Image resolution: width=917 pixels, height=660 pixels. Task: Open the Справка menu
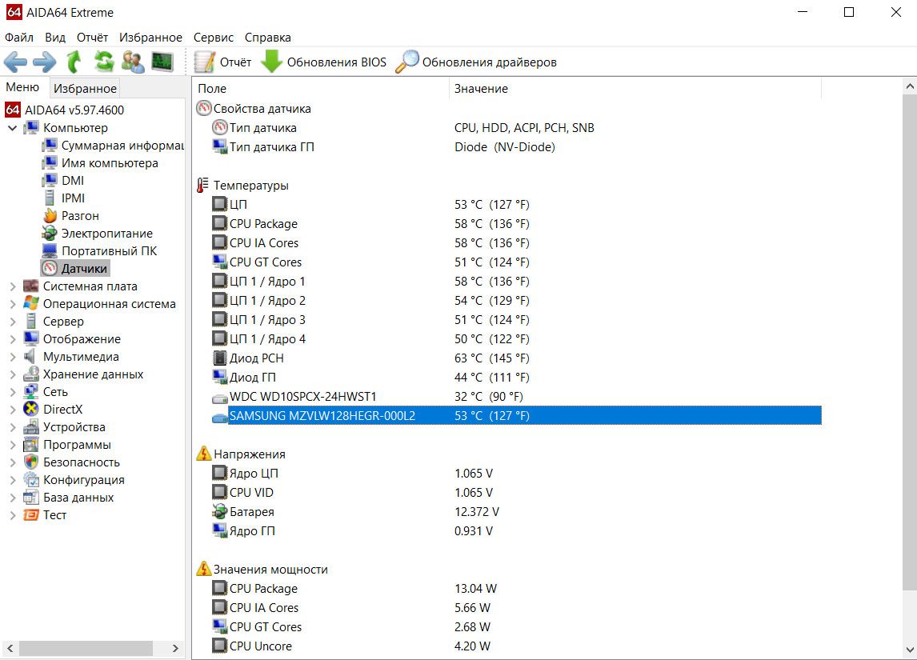coord(268,38)
